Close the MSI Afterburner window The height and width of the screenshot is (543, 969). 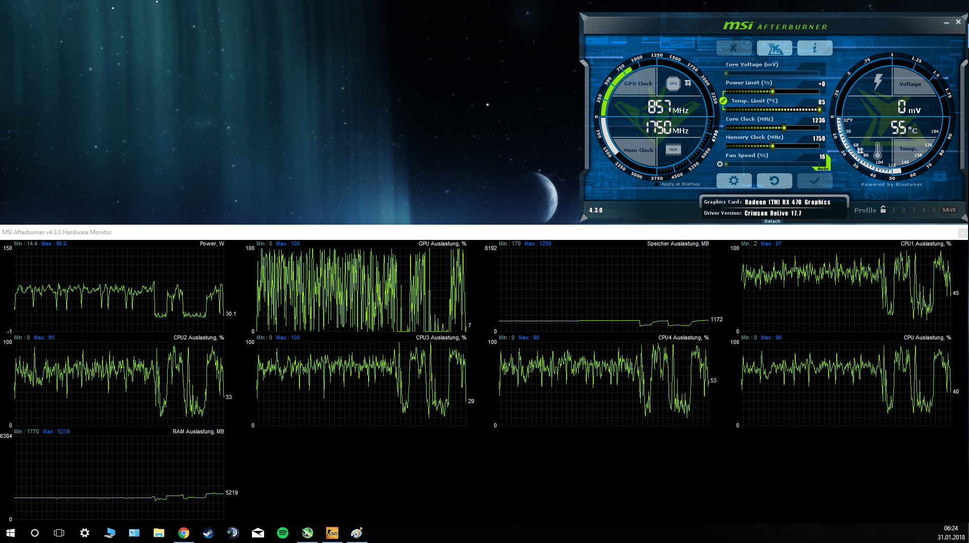pyautogui.click(x=958, y=22)
